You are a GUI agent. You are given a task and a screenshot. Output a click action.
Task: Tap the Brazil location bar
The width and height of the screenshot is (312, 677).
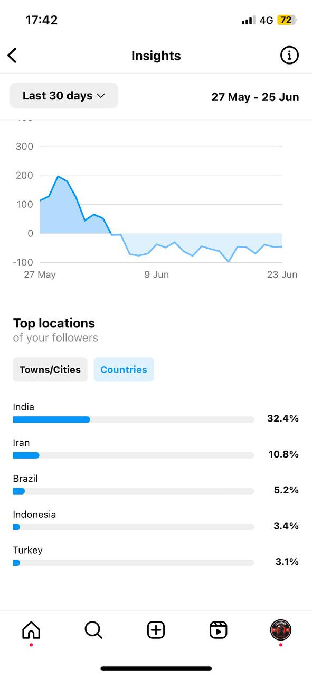[x=134, y=491]
